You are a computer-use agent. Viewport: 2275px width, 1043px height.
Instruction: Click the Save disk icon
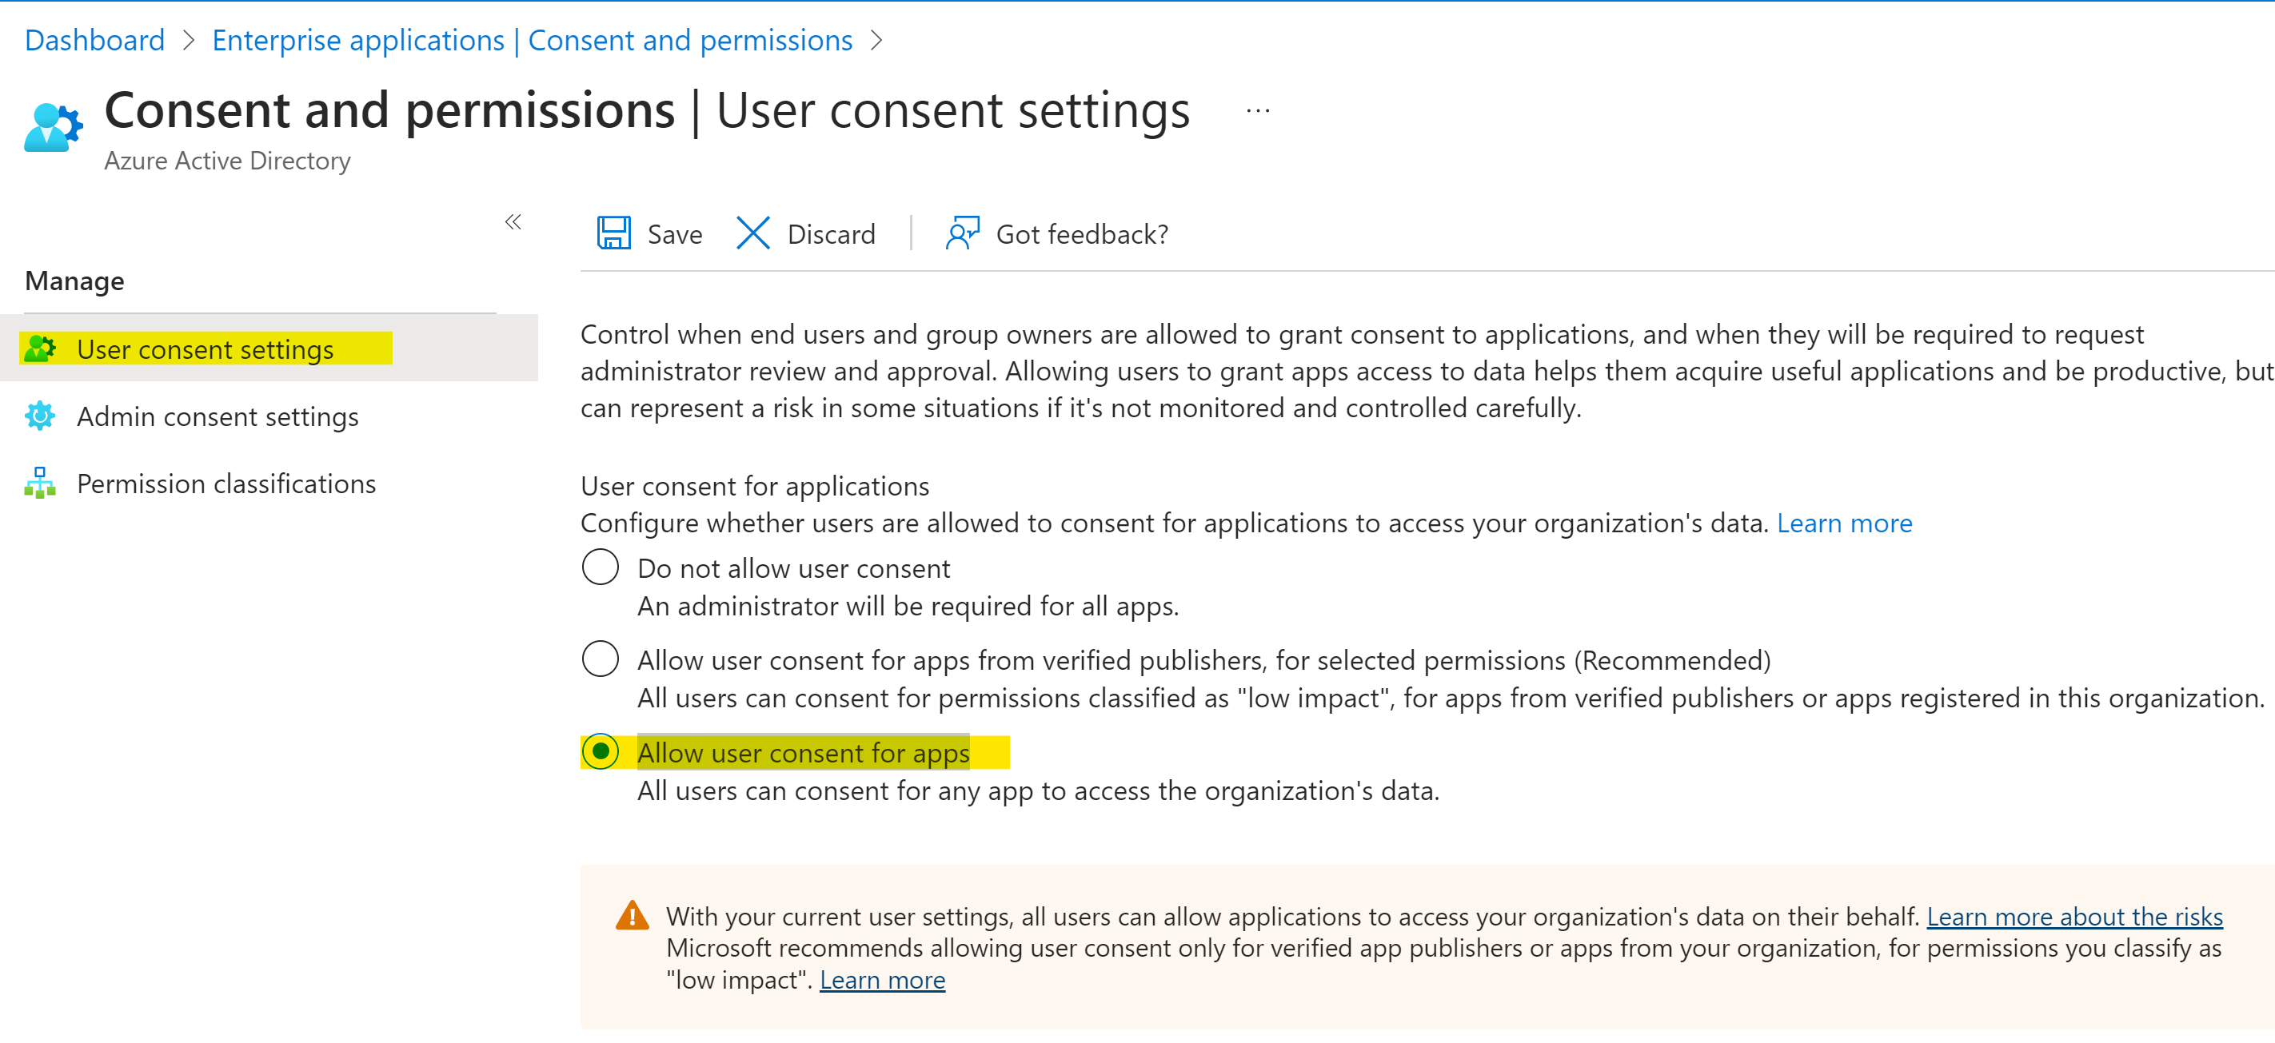(614, 234)
